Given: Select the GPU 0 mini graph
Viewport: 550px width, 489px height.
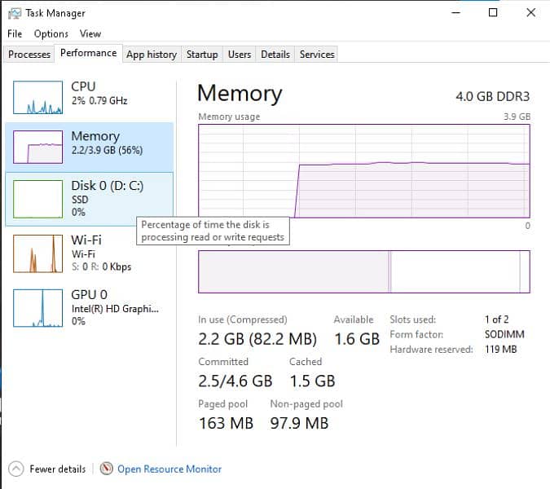Looking at the screenshot, I should point(37,308).
